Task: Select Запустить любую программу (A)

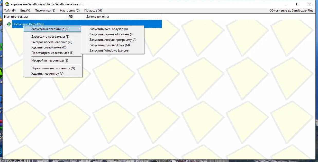Action: pos(112,40)
